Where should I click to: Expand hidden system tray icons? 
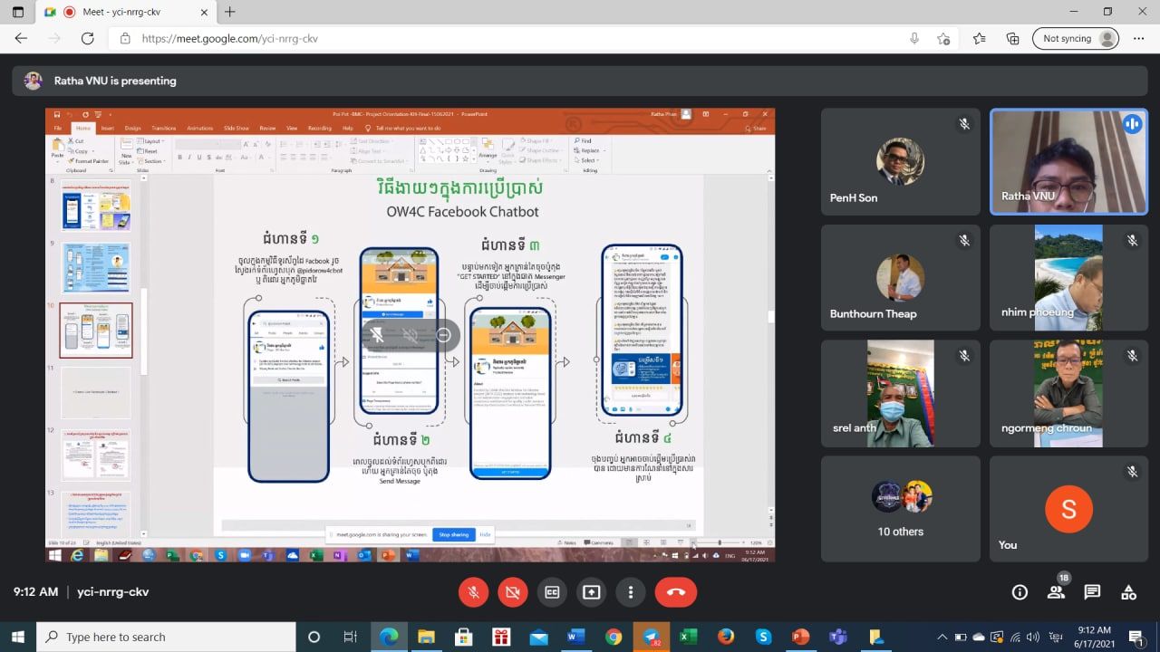[942, 637]
